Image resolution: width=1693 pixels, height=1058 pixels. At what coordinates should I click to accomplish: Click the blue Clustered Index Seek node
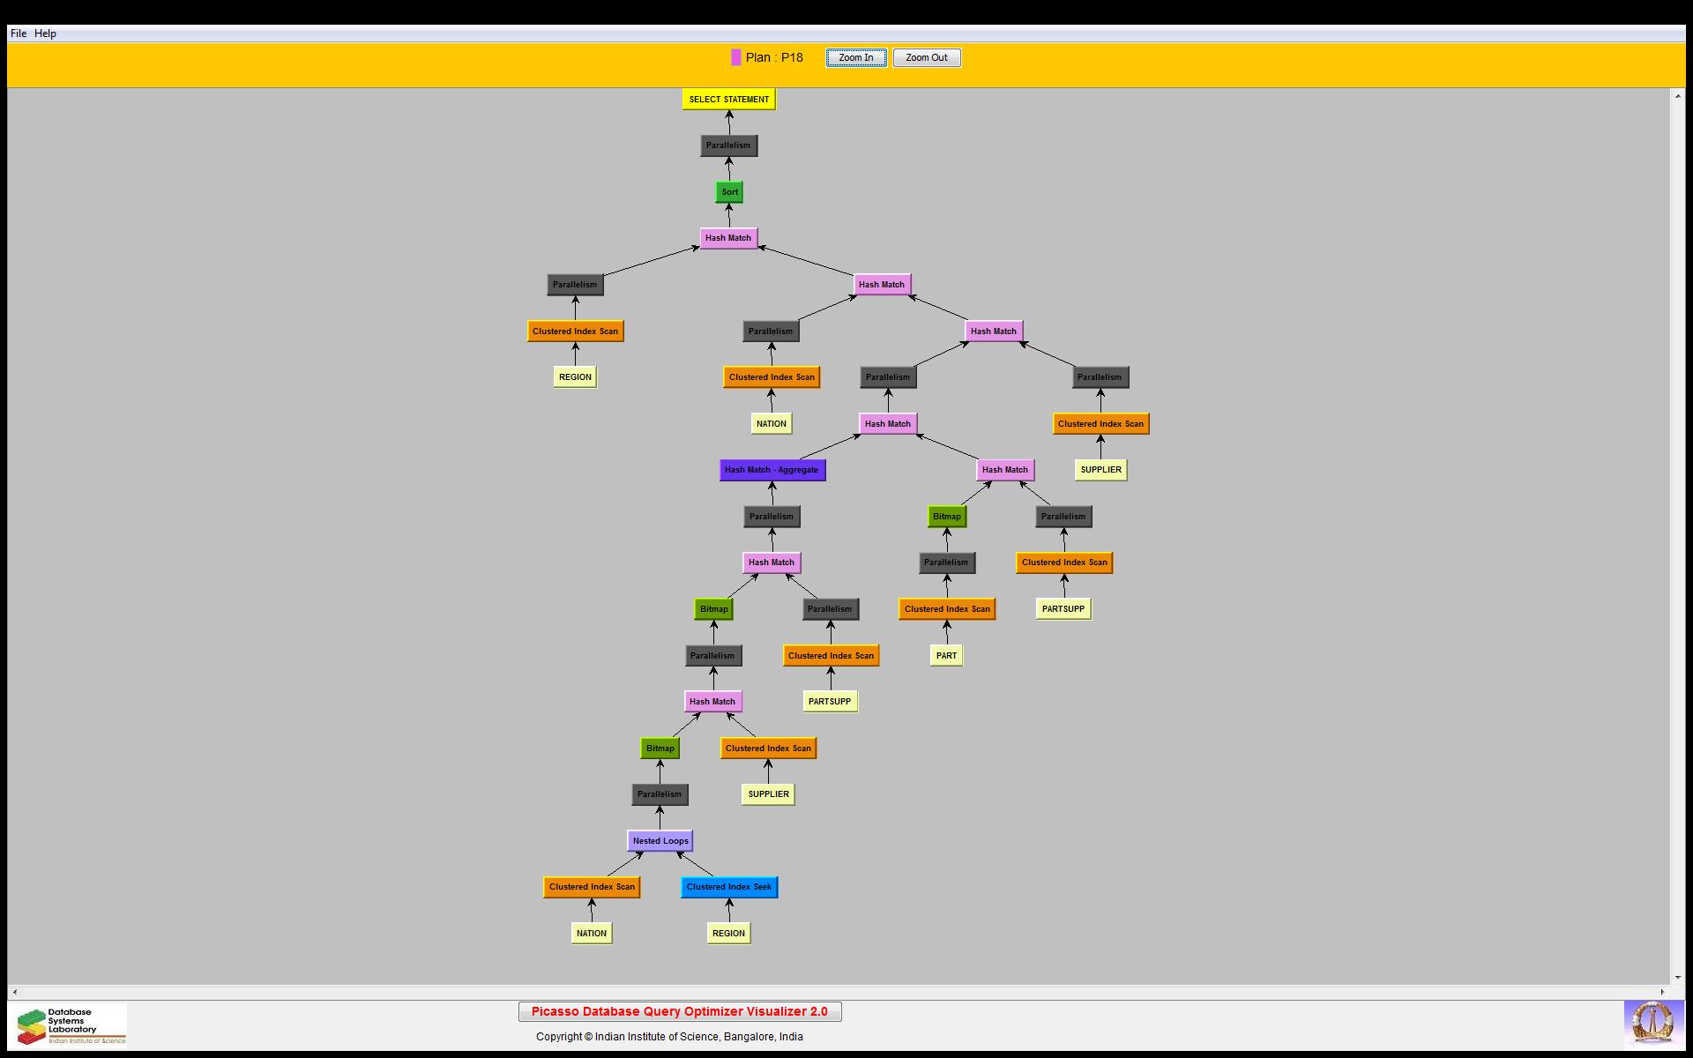tap(728, 887)
